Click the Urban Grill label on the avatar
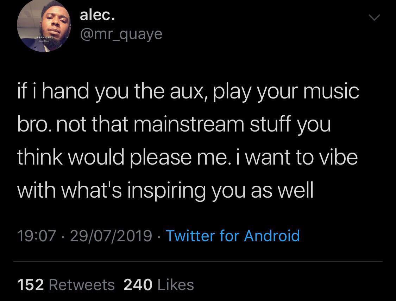396x301 pixels. click(44, 37)
